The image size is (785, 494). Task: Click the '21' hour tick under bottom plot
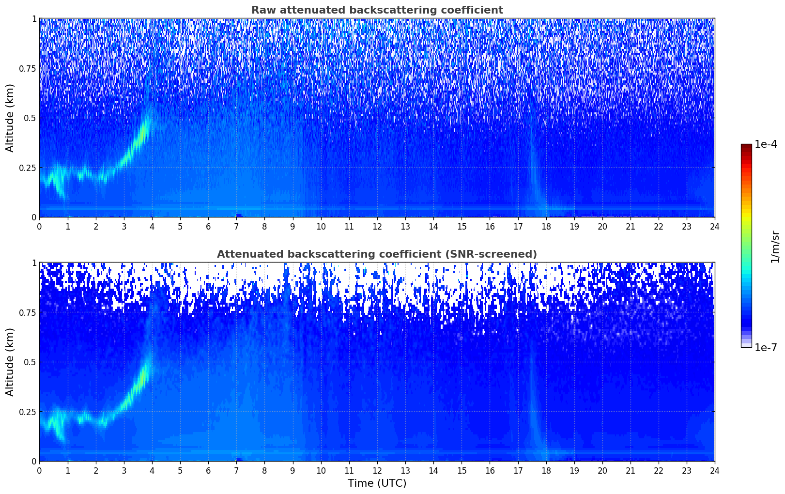(x=631, y=470)
